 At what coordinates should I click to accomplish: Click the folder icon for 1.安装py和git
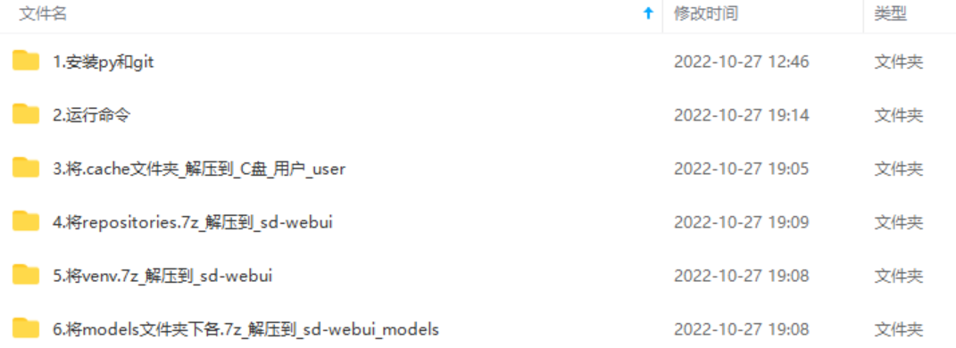coord(26,61)
